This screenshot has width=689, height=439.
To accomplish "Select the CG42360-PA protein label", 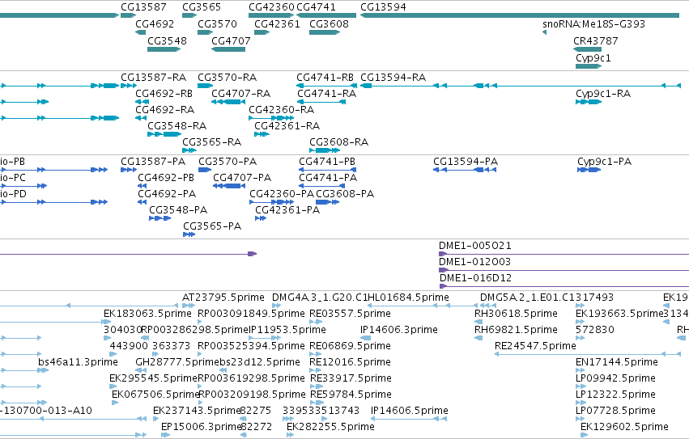I will click(x=282, y=194).
